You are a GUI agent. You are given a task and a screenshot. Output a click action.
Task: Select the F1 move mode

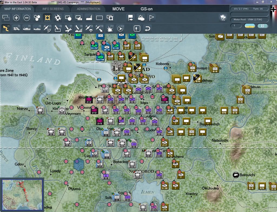tap(6, 28)
